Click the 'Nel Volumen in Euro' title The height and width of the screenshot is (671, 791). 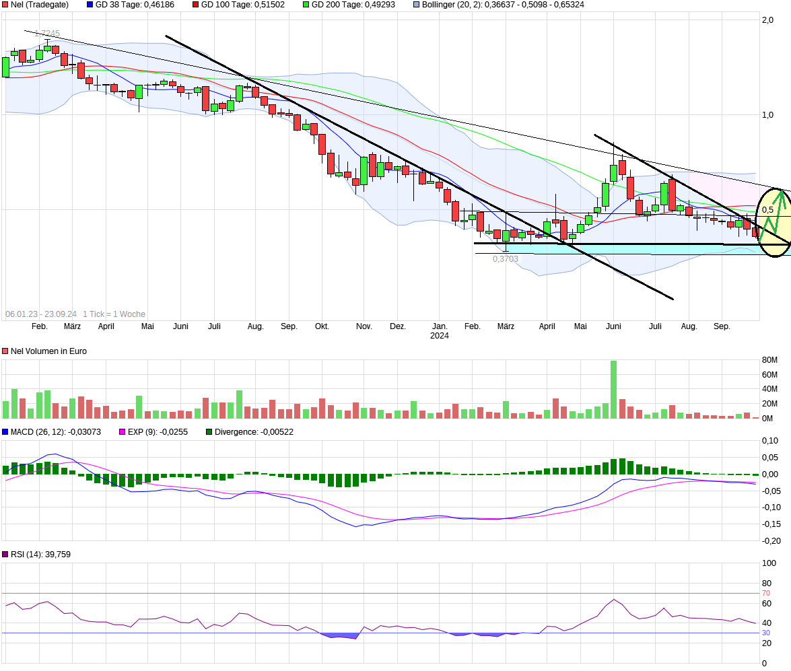click(48, 351)
